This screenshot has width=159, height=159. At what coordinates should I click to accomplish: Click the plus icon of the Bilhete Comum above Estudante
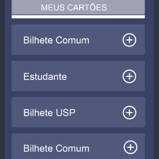pos(129,40)
